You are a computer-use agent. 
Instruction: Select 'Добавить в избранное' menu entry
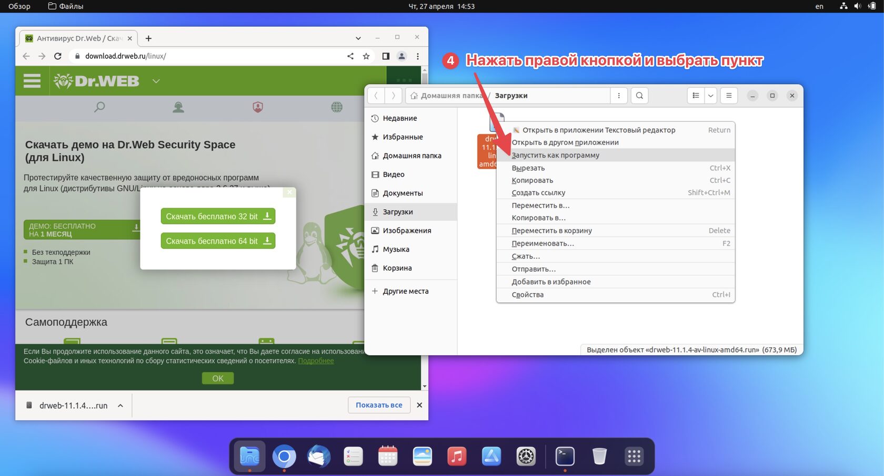point(616,282)
